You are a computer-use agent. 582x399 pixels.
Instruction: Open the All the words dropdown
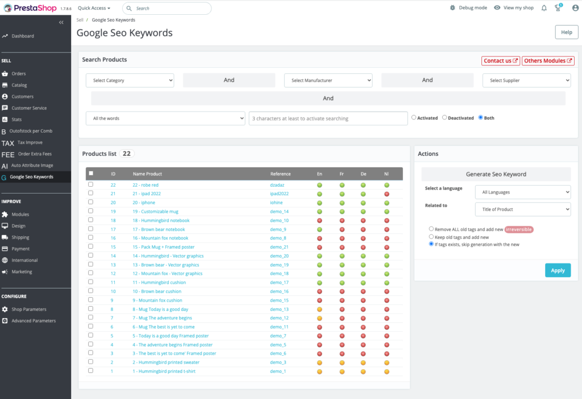click(x=165, y=118)
